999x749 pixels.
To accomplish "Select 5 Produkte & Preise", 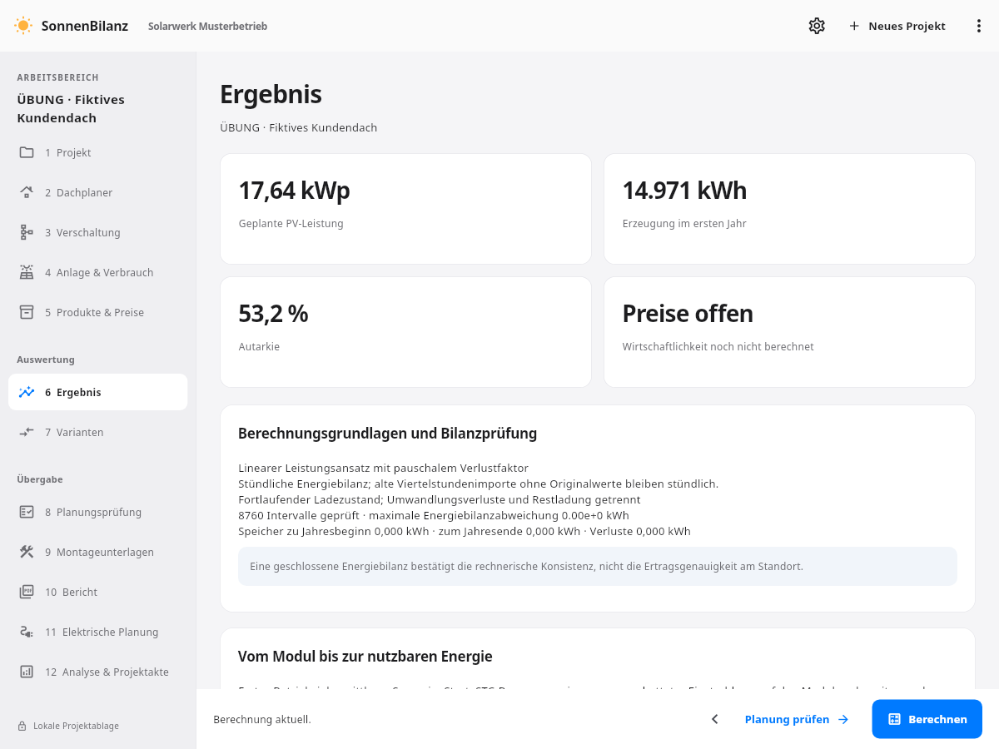I will pyautogui.click(x=98, y=312).
